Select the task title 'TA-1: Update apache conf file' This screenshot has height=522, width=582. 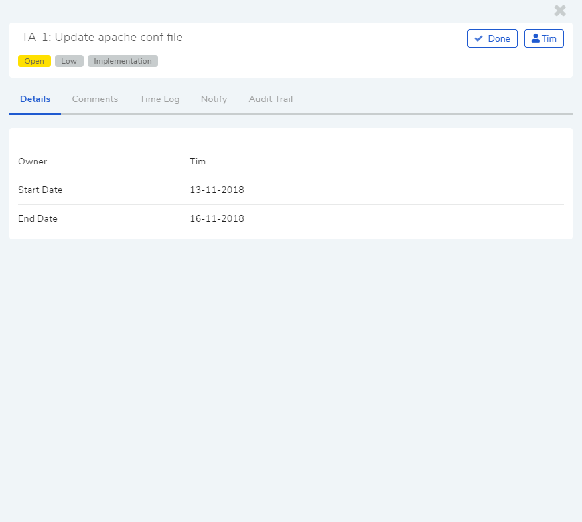[102, 37]
